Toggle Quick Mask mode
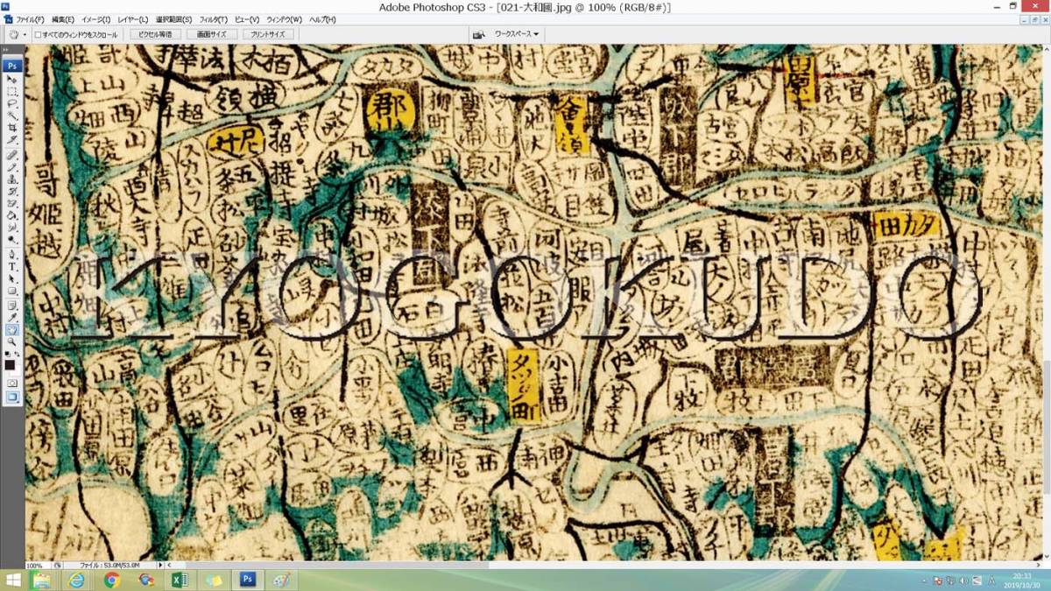Image resolution: width=1051 pixels, height=591 pixels. (x=12, y=383)
